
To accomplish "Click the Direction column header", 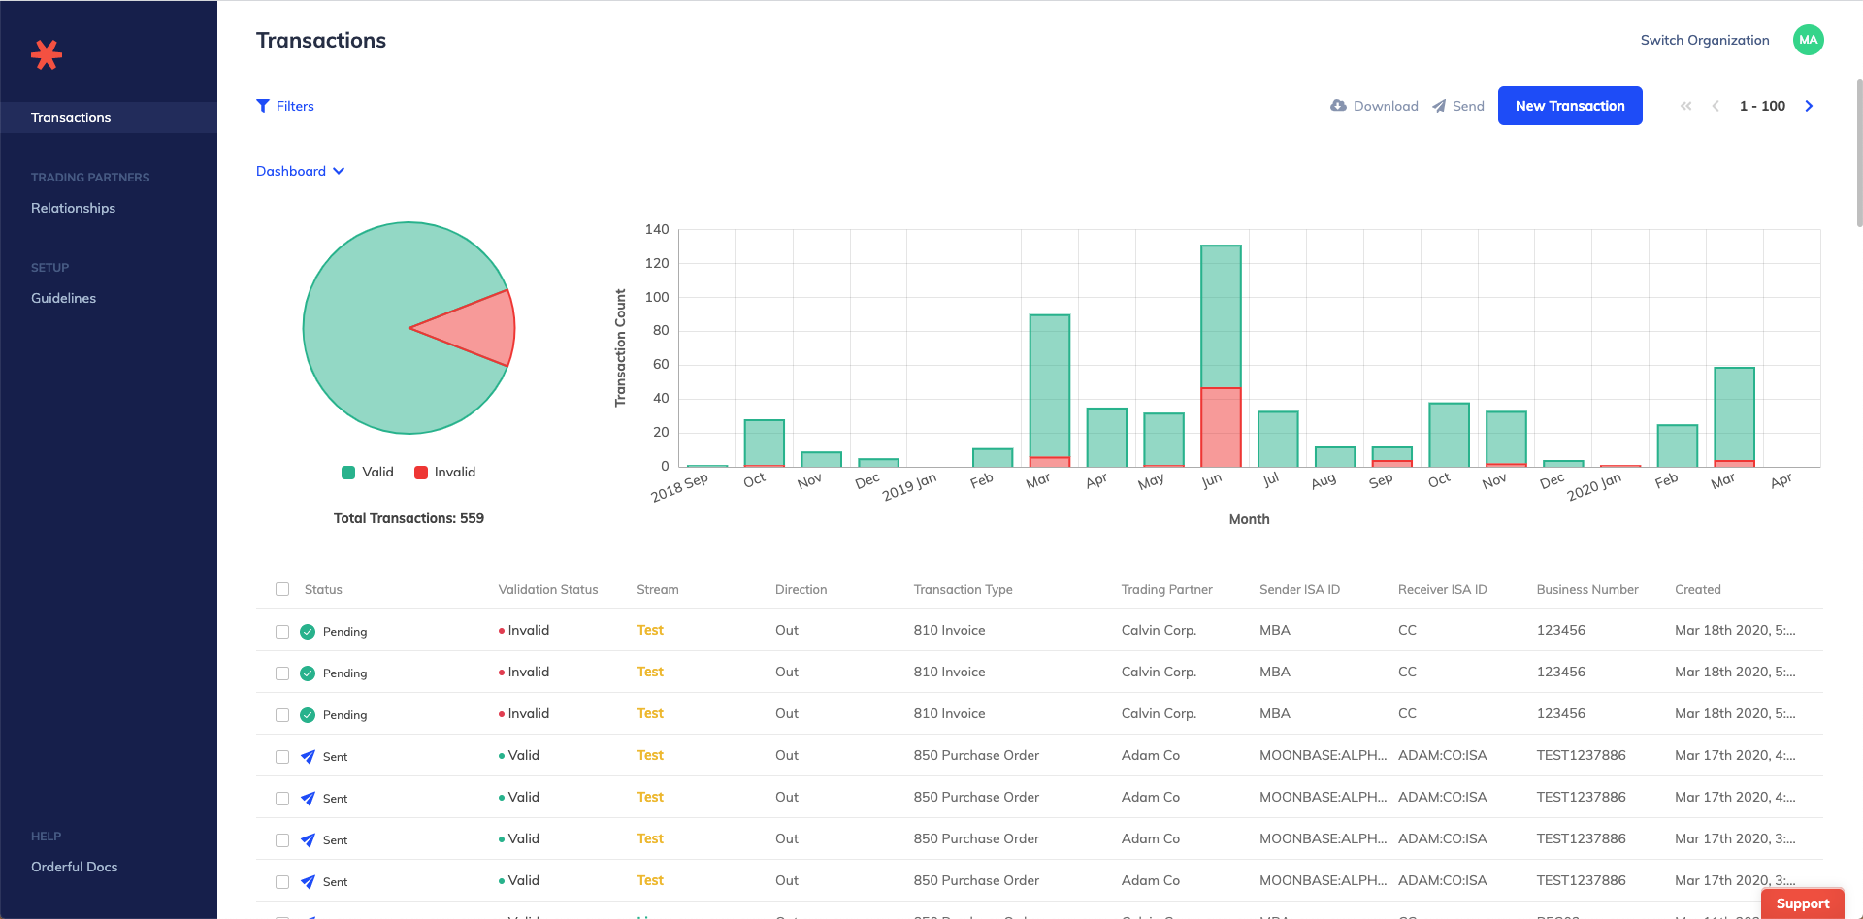I will point(801,589).
